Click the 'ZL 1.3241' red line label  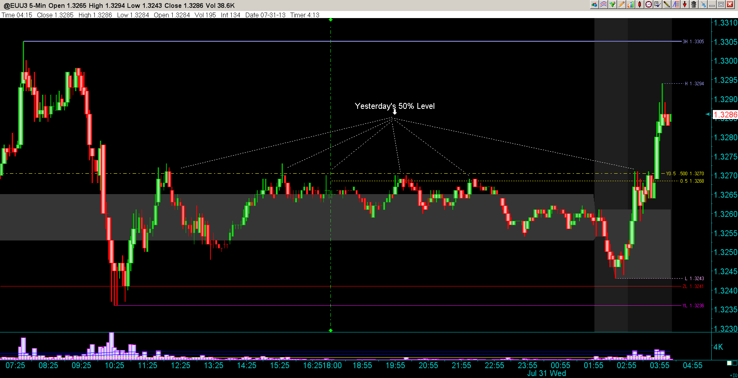pos(693,286)
